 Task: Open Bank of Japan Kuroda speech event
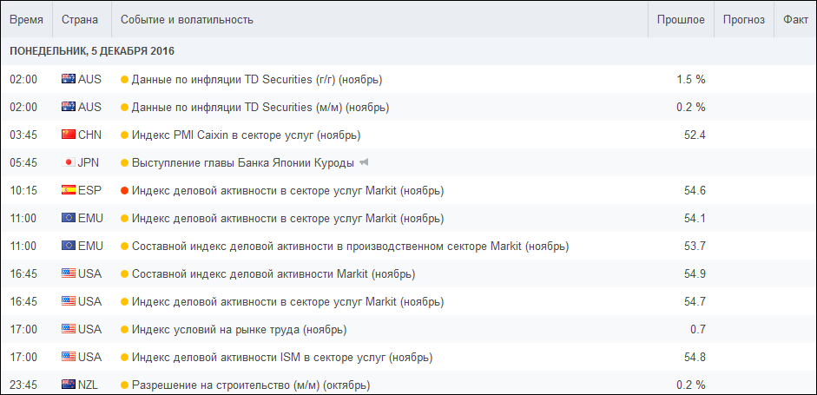point(242,163)
